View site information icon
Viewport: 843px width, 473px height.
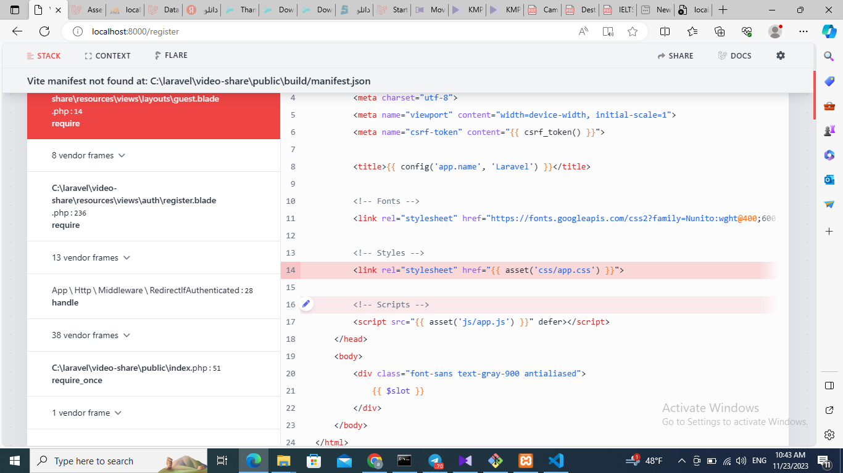[78, 31]
